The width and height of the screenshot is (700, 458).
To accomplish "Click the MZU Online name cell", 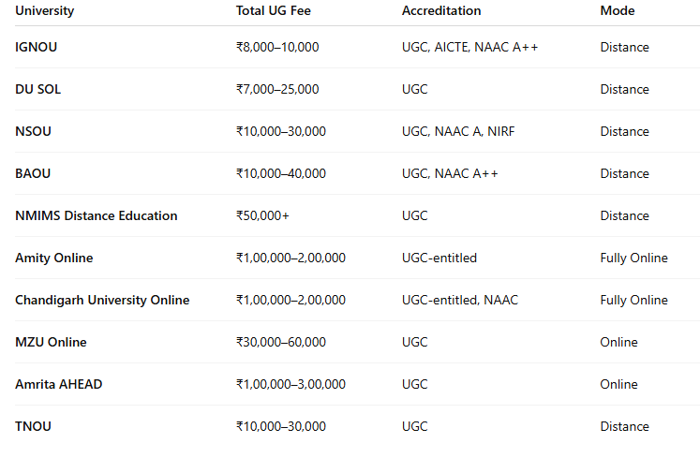I will [51, 342].
